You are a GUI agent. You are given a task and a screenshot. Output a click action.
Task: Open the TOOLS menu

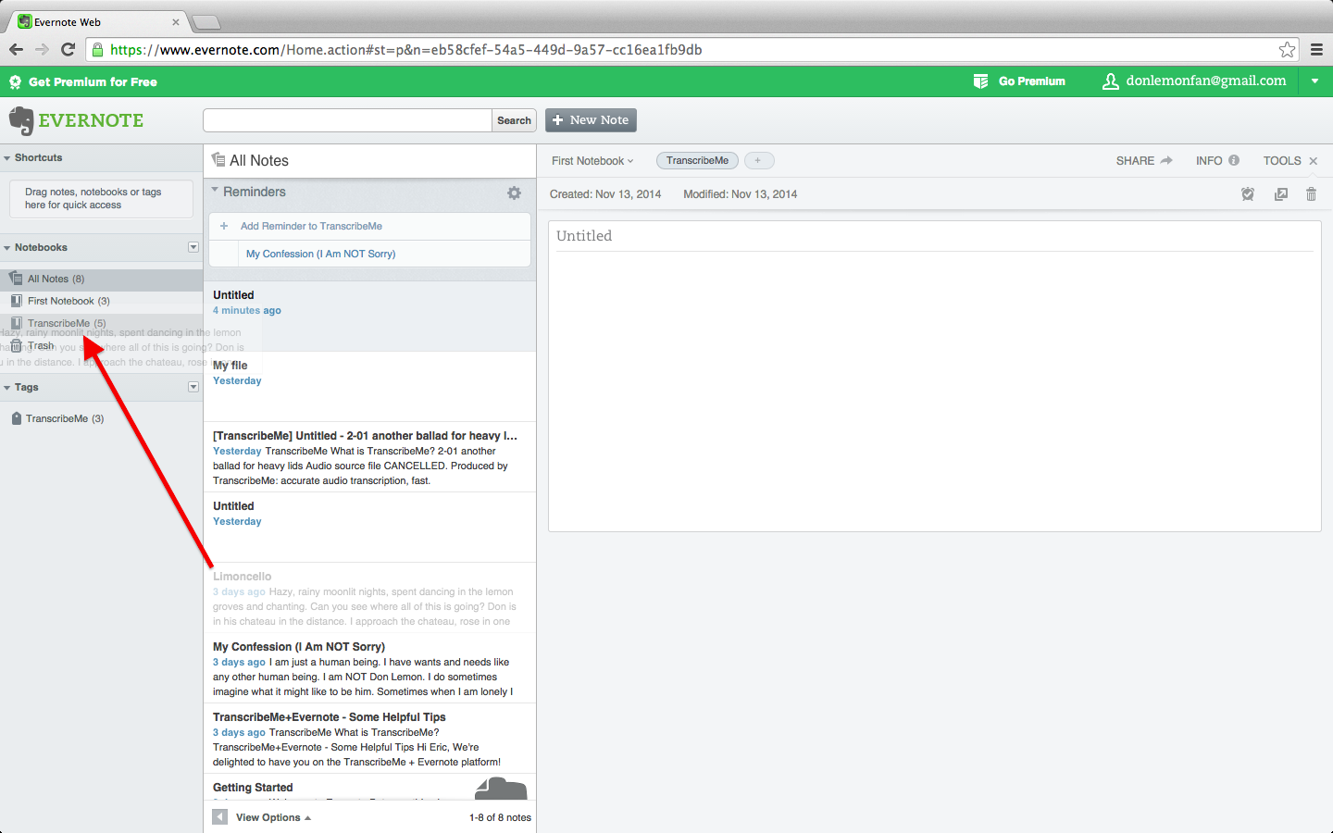click(1282, 161)
